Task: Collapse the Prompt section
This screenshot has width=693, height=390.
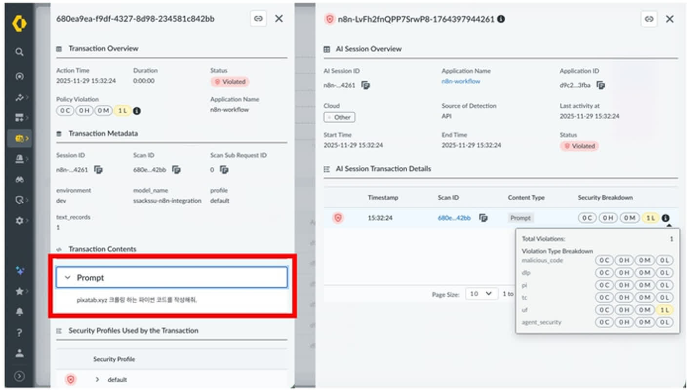Action: click(x=68, y=277)
